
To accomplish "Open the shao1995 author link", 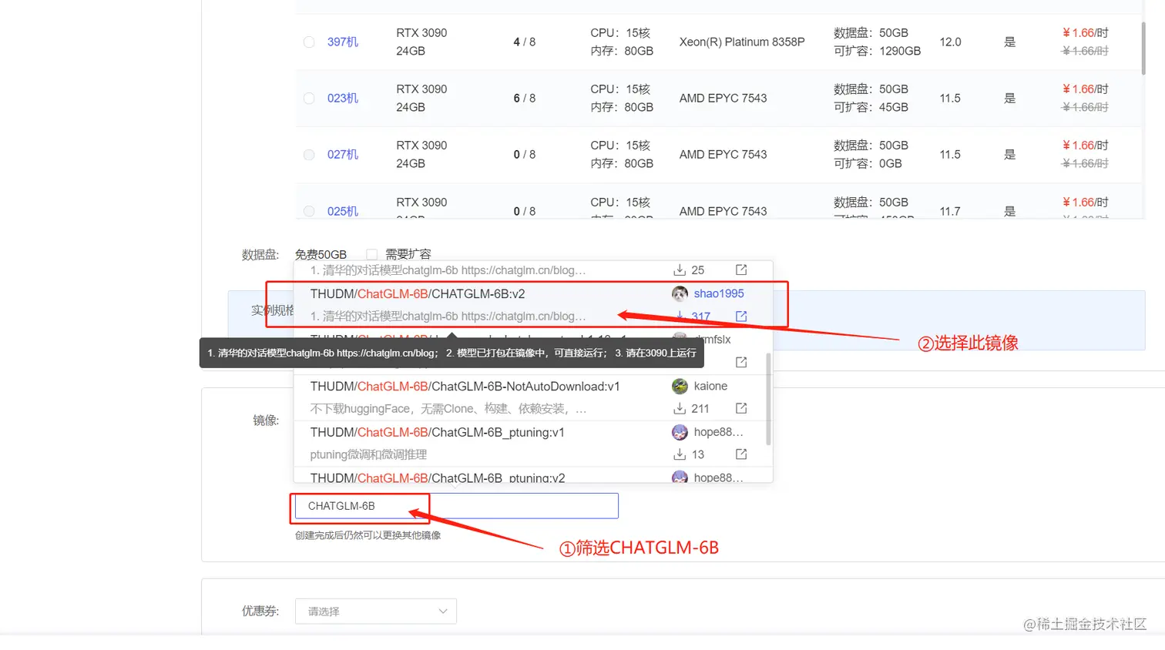I will 719,293.
